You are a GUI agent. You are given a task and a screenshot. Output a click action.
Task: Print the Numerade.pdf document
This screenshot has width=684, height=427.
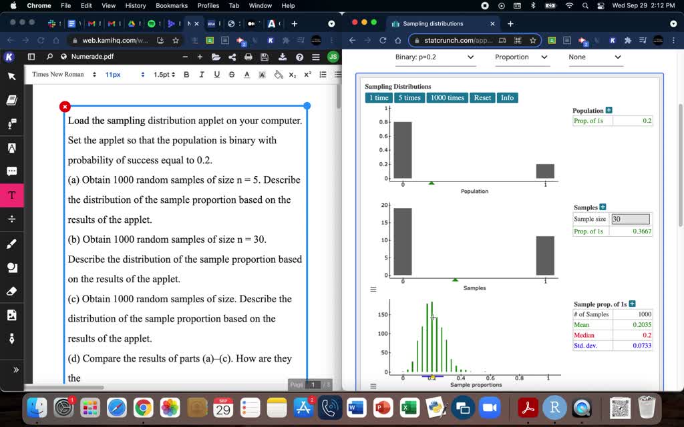(248, 57)
